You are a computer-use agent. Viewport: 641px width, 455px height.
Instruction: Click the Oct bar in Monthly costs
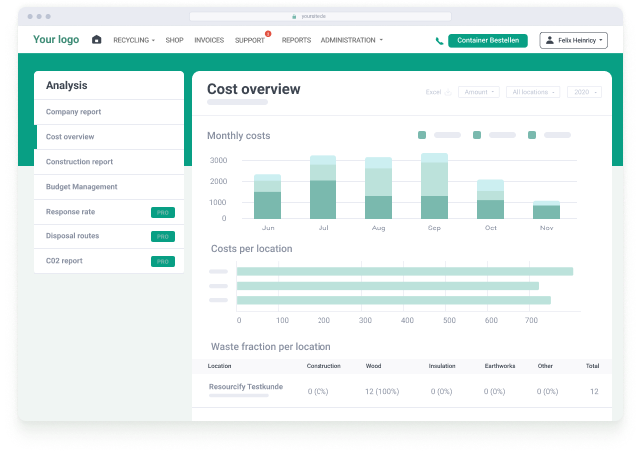[x=490, y=199]
